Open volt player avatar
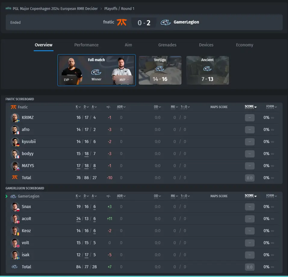 [x=15, y=243]
